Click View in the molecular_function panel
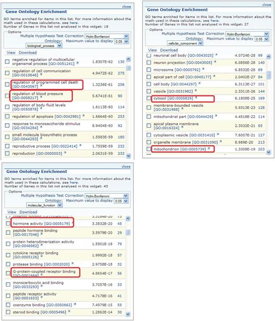 point(12,212)
